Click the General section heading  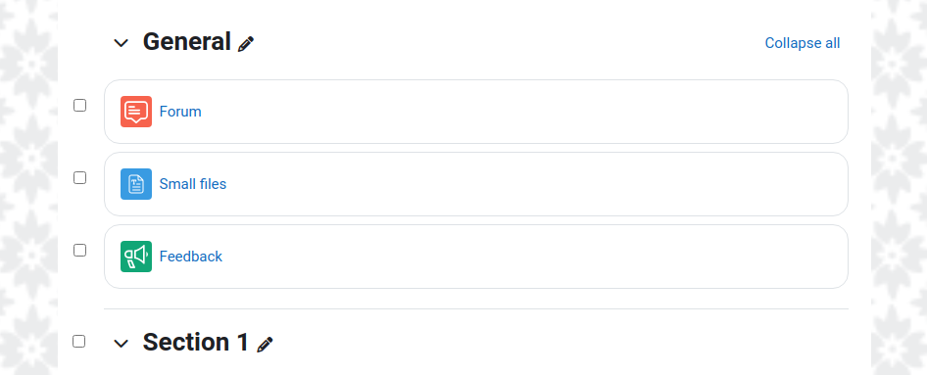(x=187, y=42)
